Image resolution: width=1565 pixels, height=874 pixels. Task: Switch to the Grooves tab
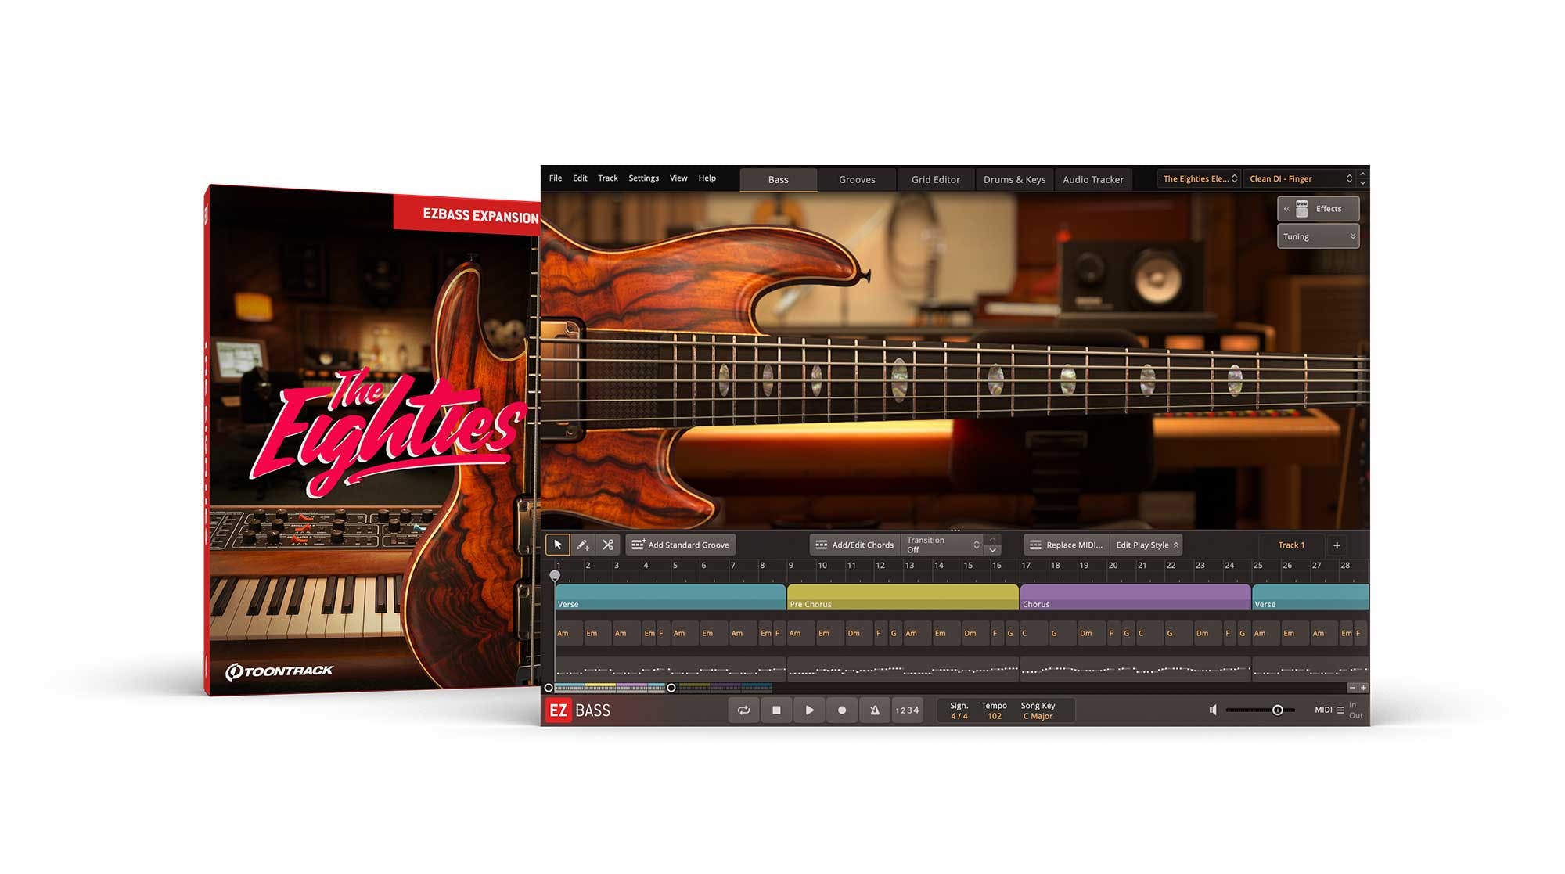pyautogui.click(x=857, y=179)
